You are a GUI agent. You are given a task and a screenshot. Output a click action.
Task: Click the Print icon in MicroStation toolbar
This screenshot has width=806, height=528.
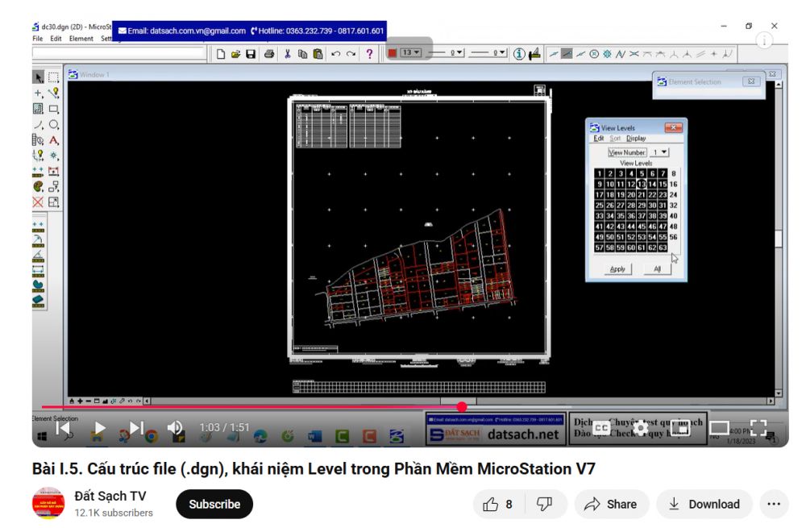coord(269,54)
